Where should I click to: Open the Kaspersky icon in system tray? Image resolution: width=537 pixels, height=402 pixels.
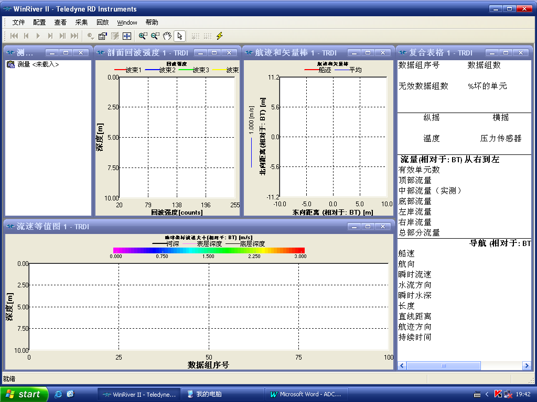tap(498, 394)
